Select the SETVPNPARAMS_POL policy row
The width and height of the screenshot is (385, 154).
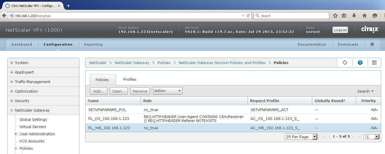pos(233,110)
